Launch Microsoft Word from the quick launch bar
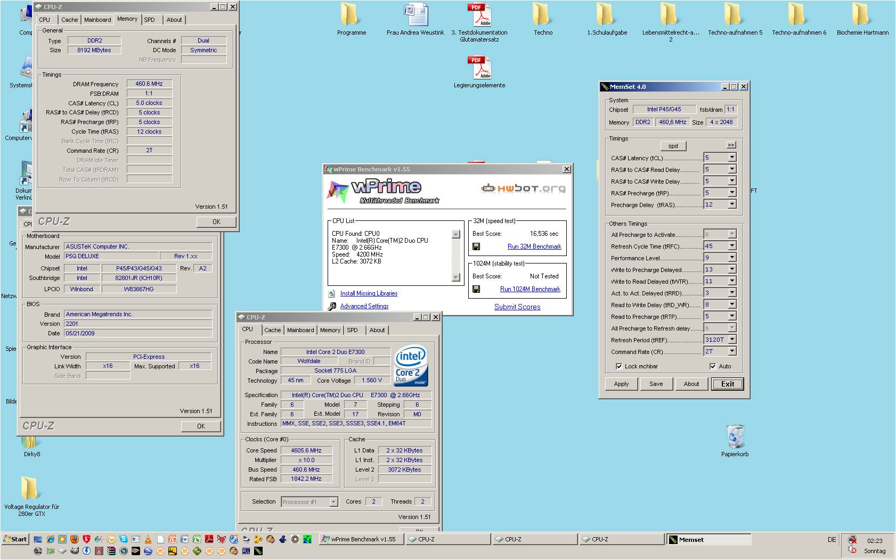Image resolution: width=896 pixels, height=560 pixels. click(x=184, y=539)
